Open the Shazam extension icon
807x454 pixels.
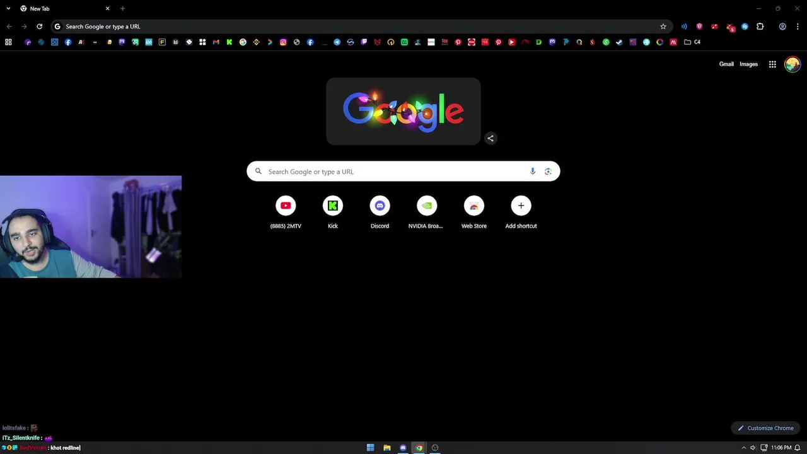745,26
